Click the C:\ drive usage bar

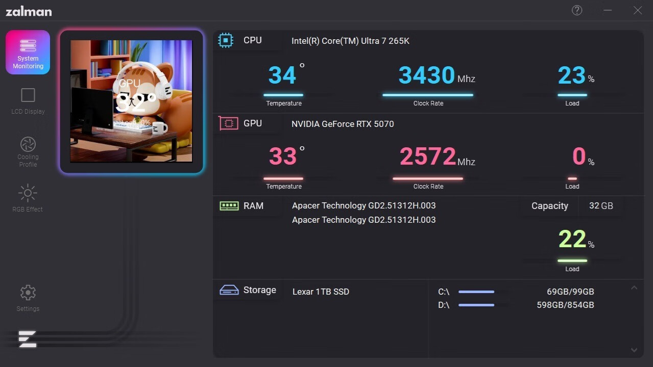tap(476, 292)
